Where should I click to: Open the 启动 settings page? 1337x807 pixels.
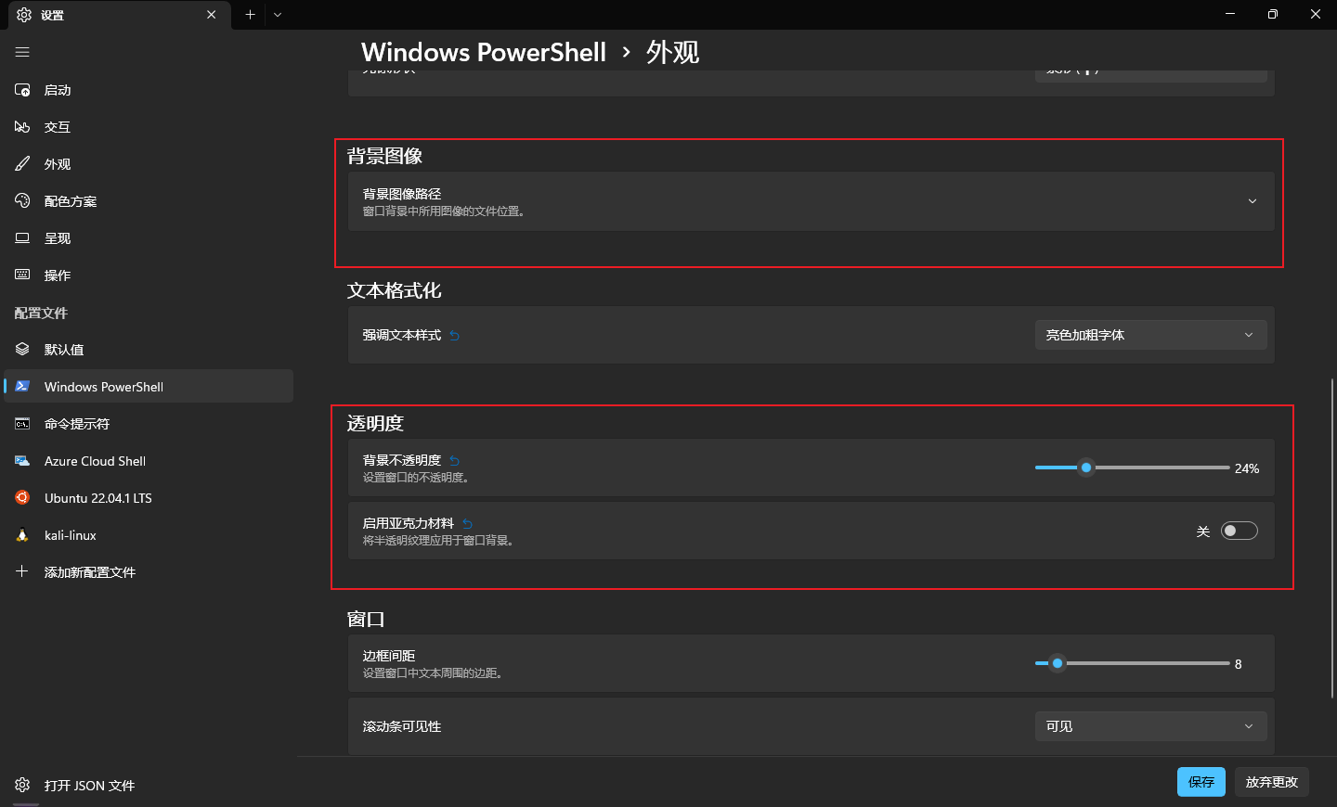point(58,90)
